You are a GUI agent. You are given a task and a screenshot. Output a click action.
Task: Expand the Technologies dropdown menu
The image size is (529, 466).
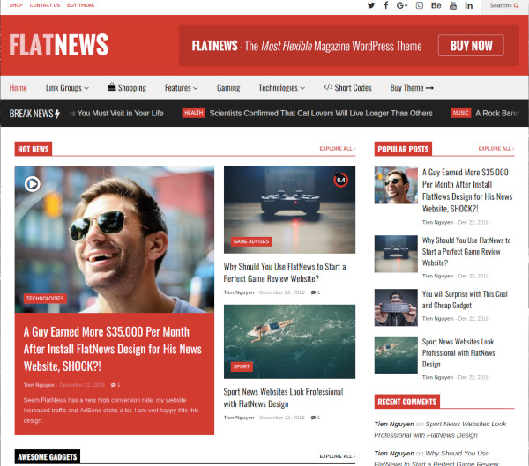[x=282, y=88]
